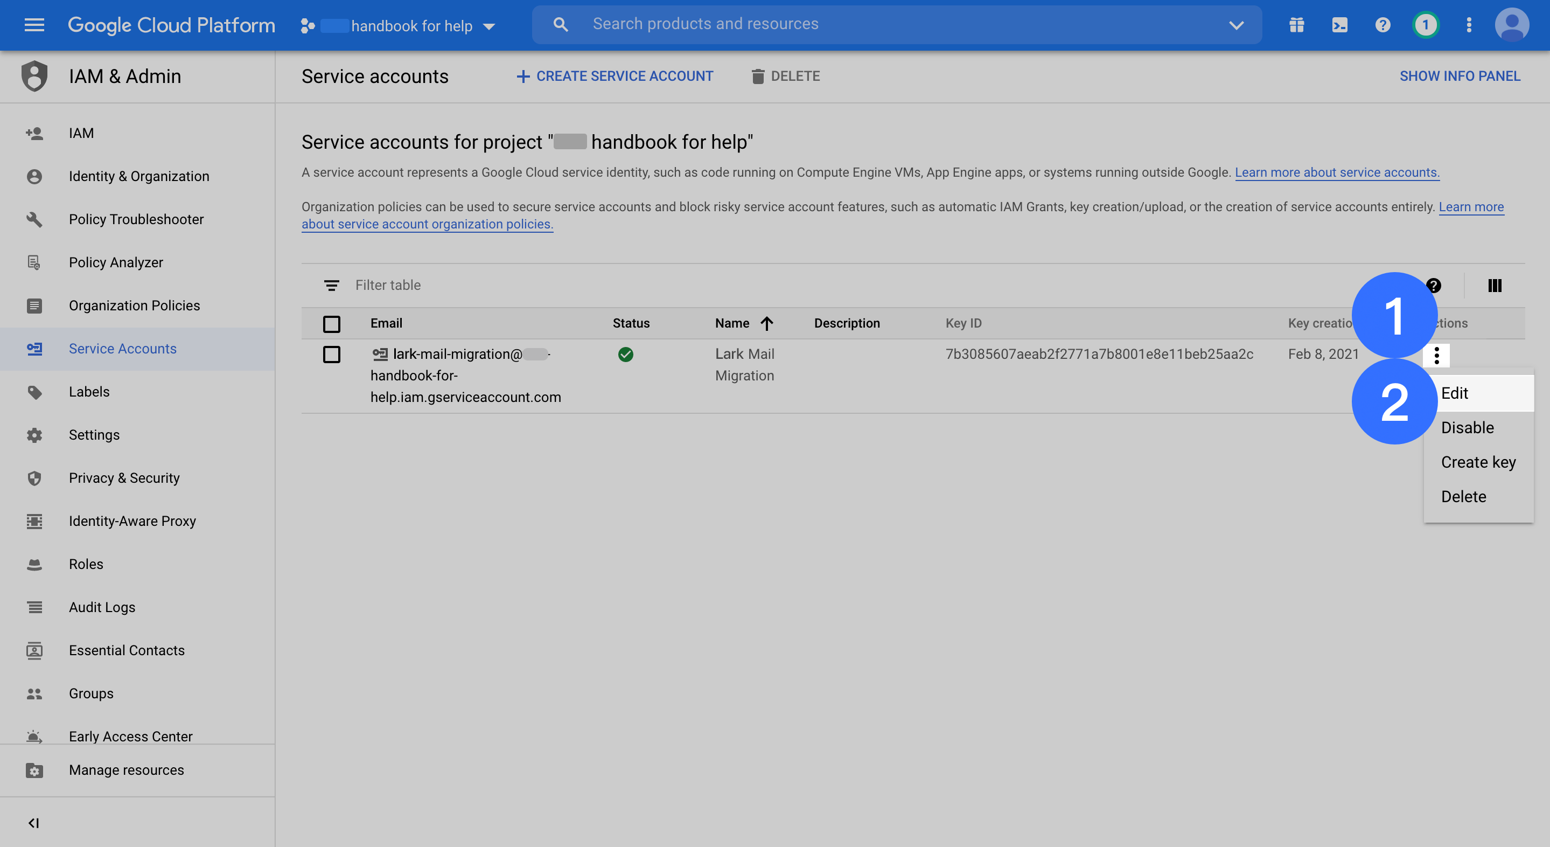Open actions three-dot menu for lark-mail-migration
The image size is (1550, 847).
click(1436, 355)
